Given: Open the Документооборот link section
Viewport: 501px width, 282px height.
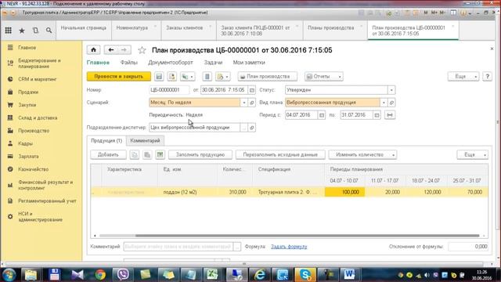Looking at the screenshot, I should click(171, 63).
